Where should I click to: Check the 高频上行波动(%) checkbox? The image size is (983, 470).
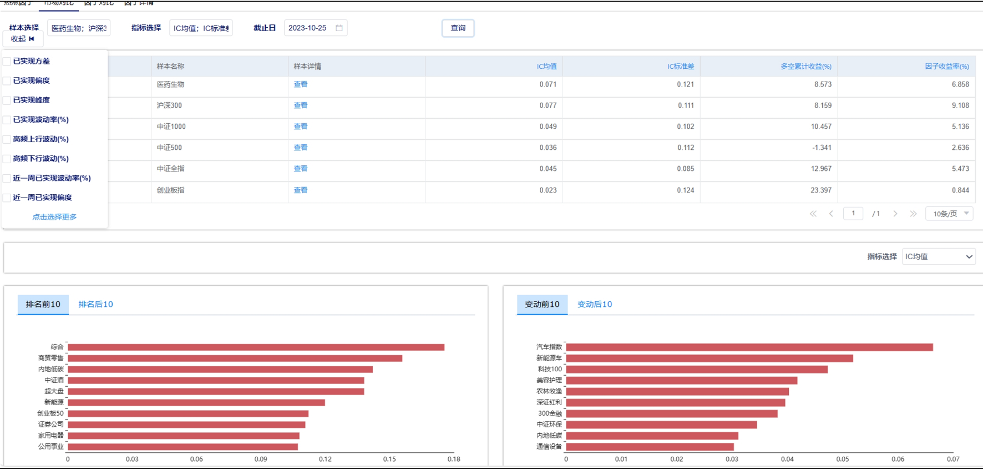point(7,139)
